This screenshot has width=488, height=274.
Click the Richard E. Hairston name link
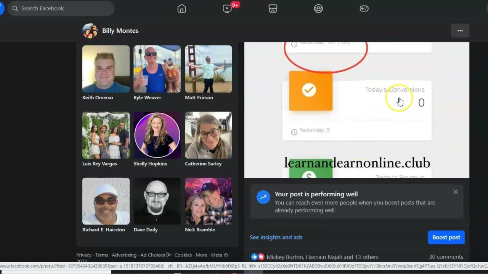tap(104, 230)
